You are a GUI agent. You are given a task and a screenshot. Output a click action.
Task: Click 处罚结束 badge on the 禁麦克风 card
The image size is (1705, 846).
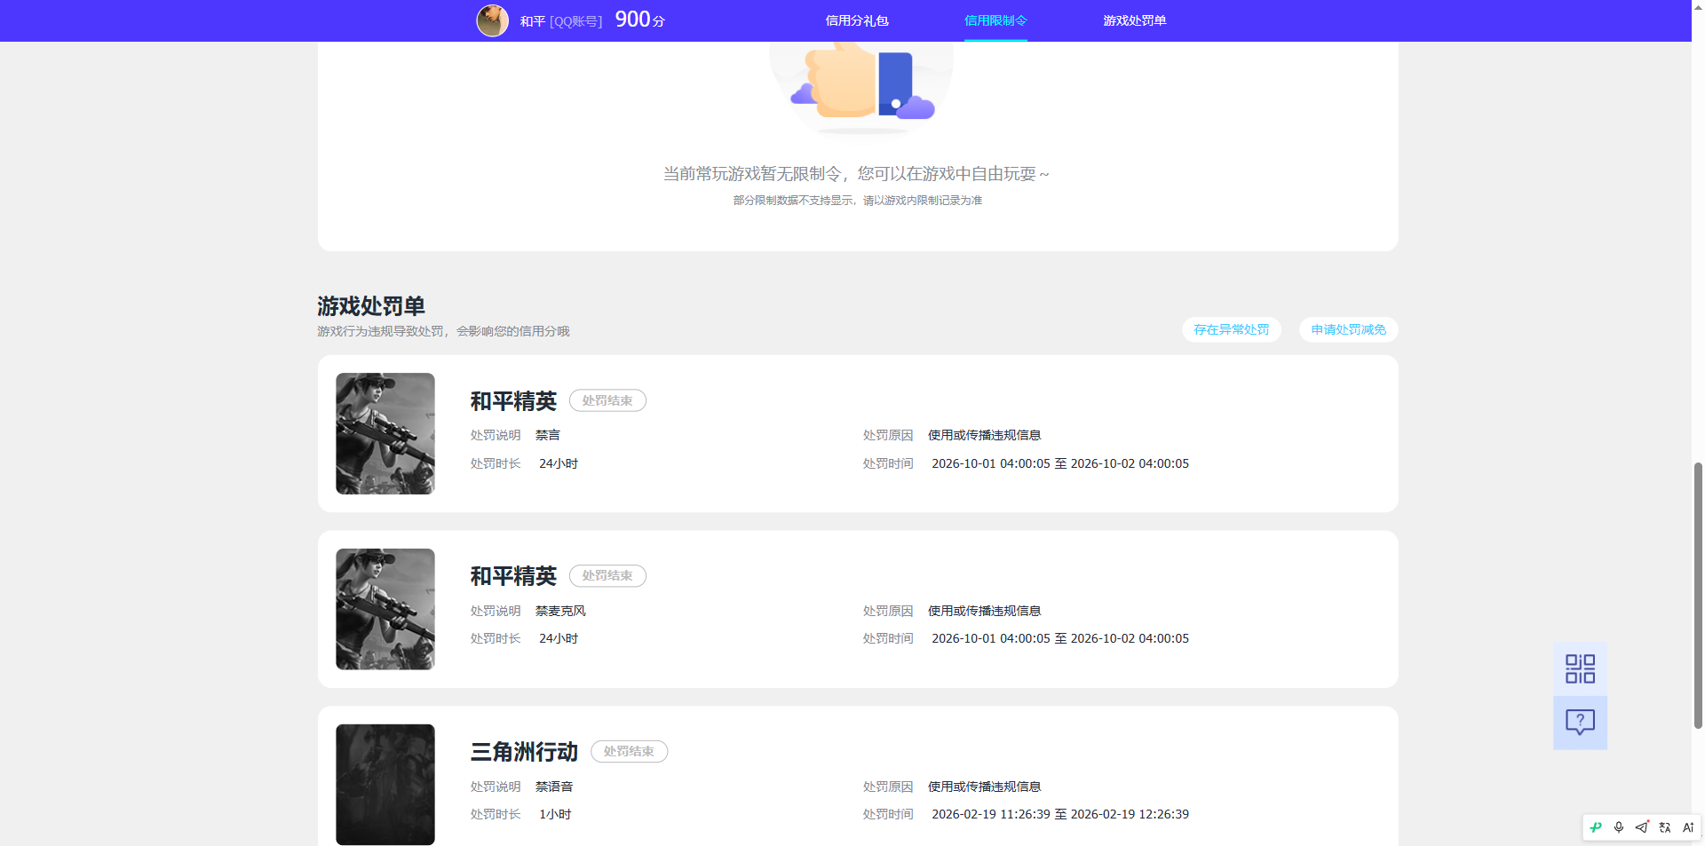click(607, 575)
